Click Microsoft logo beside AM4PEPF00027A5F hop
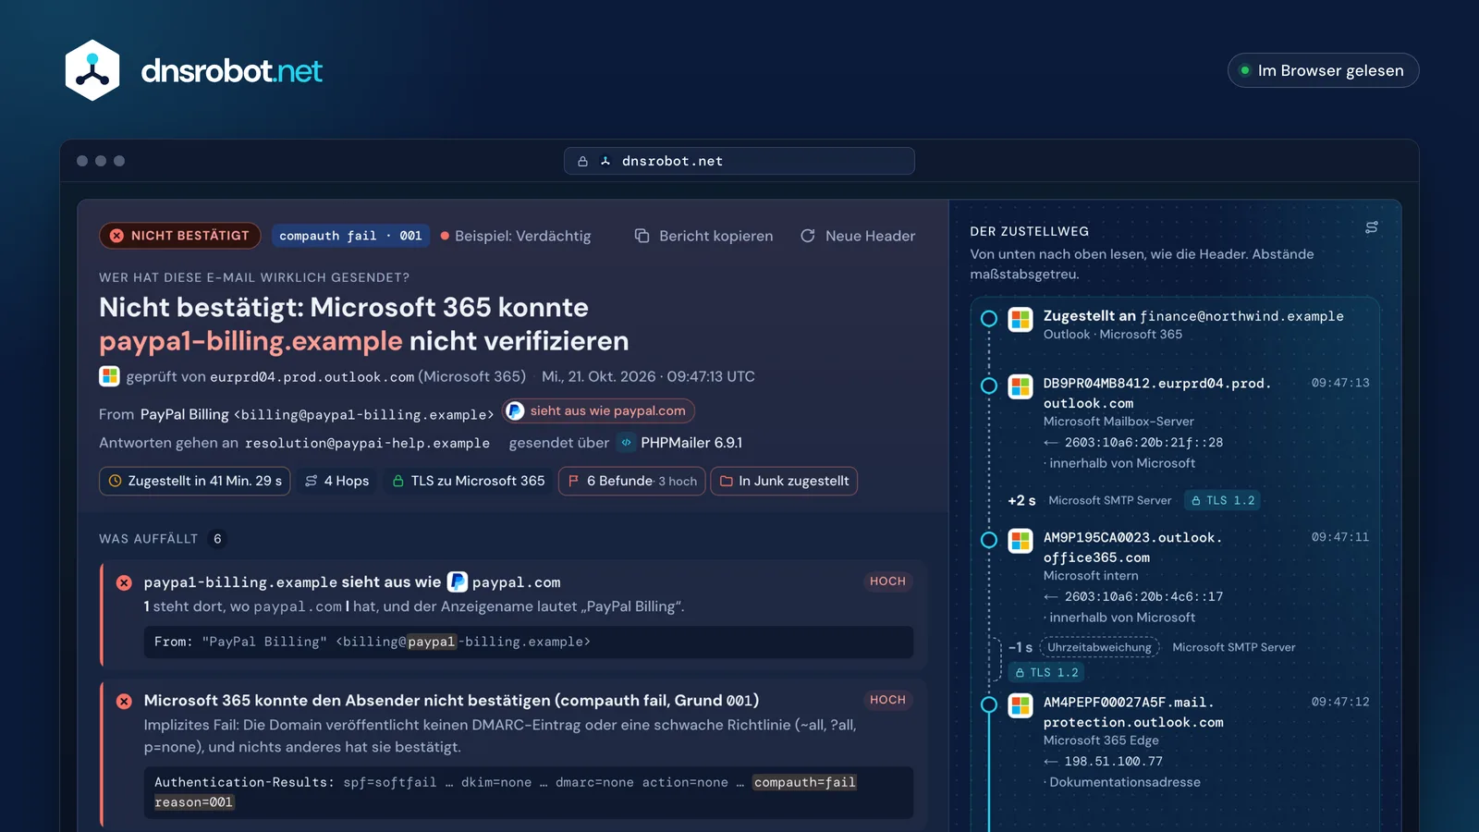 tap(1021, 705)
